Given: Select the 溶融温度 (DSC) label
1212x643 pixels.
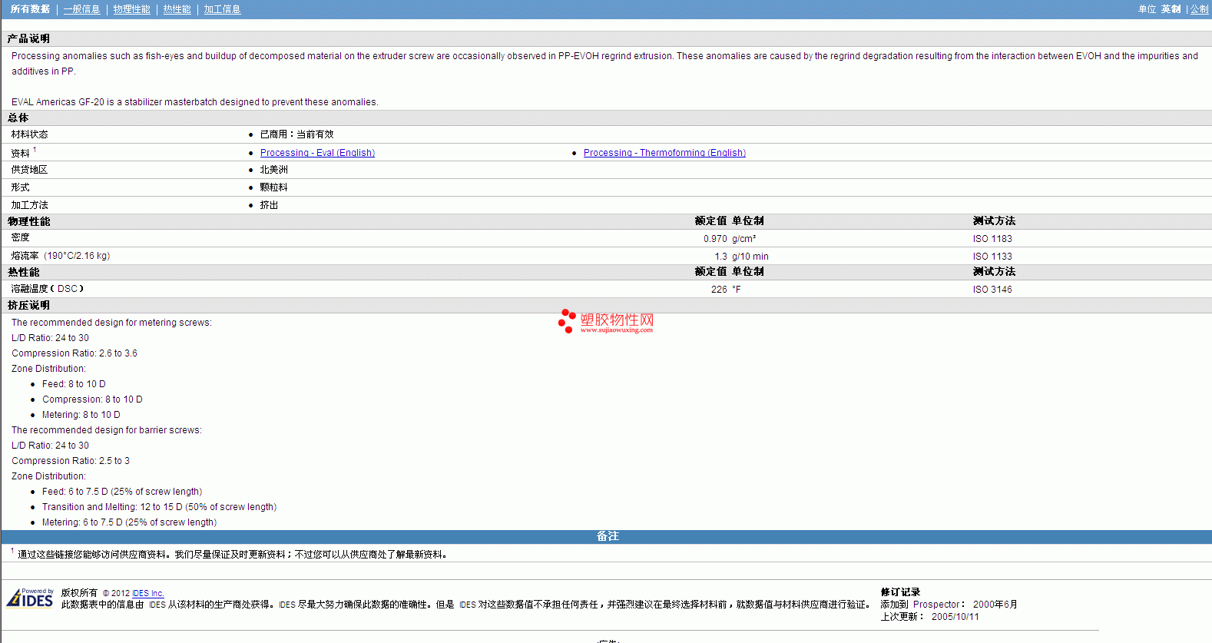Looking at the screenshot, I should click(47, 289).
